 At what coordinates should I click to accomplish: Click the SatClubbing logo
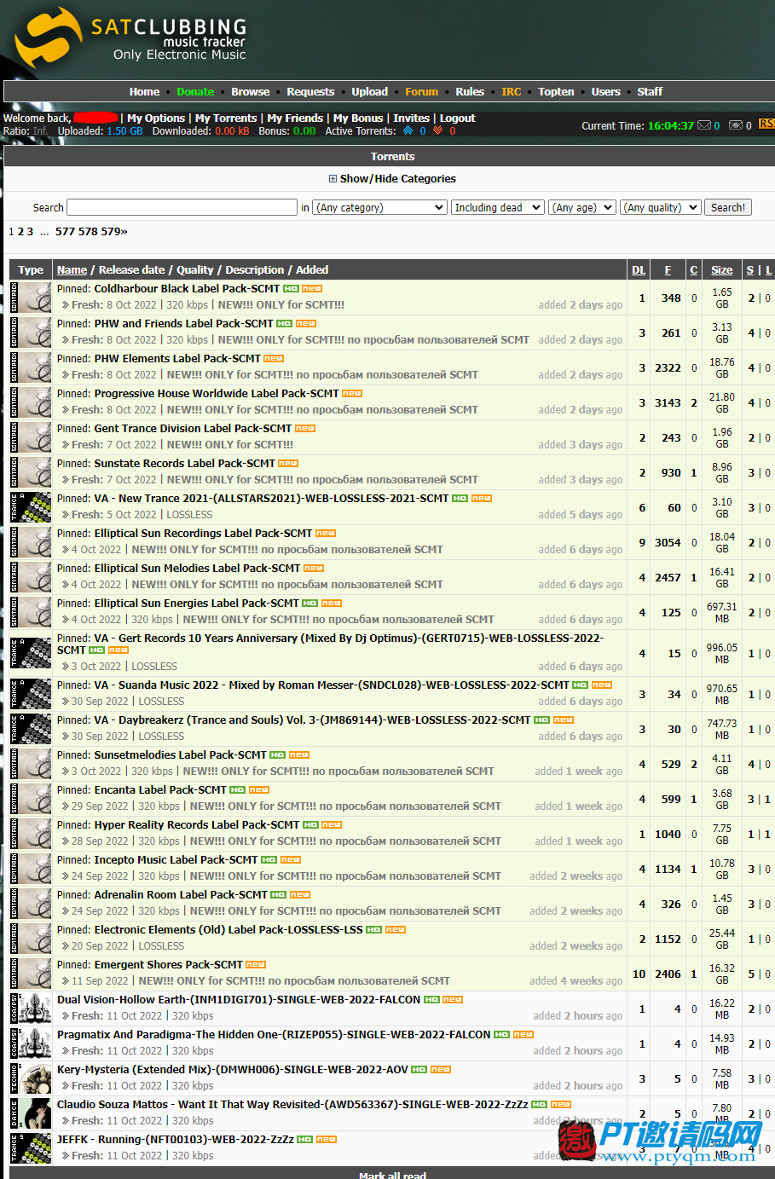(132, 36)
